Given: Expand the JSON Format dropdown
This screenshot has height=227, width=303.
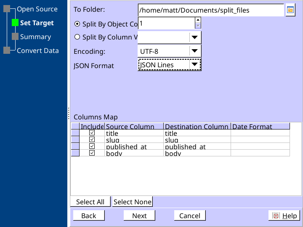Looking at the screenshot, I should click(x=194, y=65).
